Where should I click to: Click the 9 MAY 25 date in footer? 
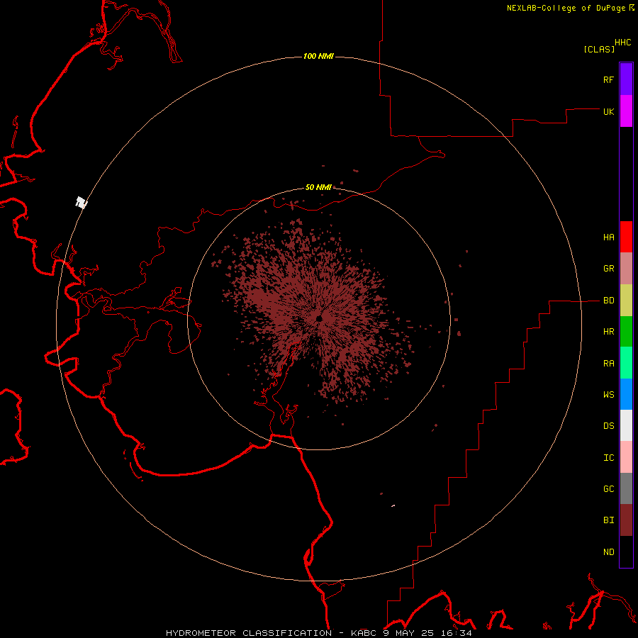[408, 633]
